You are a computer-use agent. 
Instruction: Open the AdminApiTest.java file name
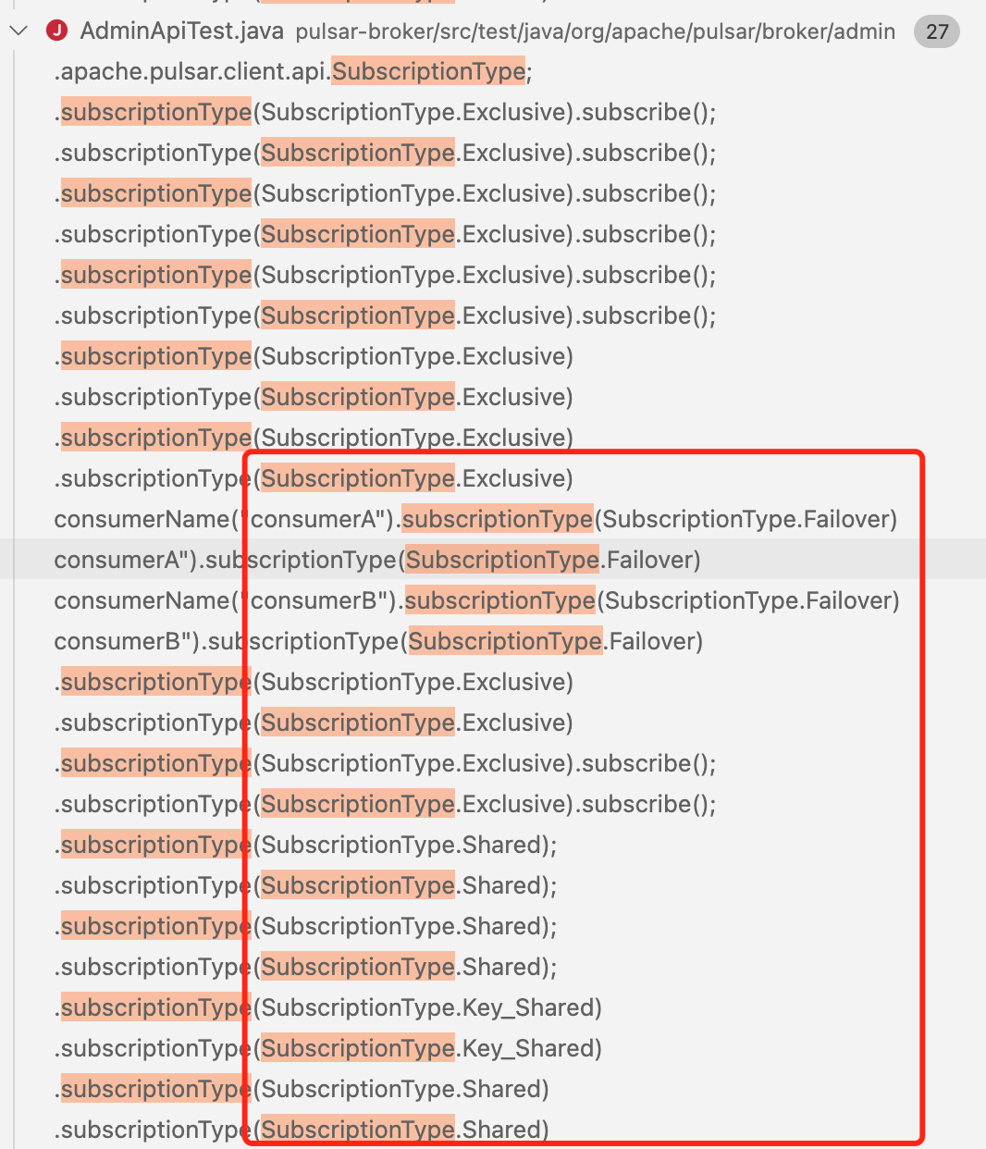pos(181,31)
